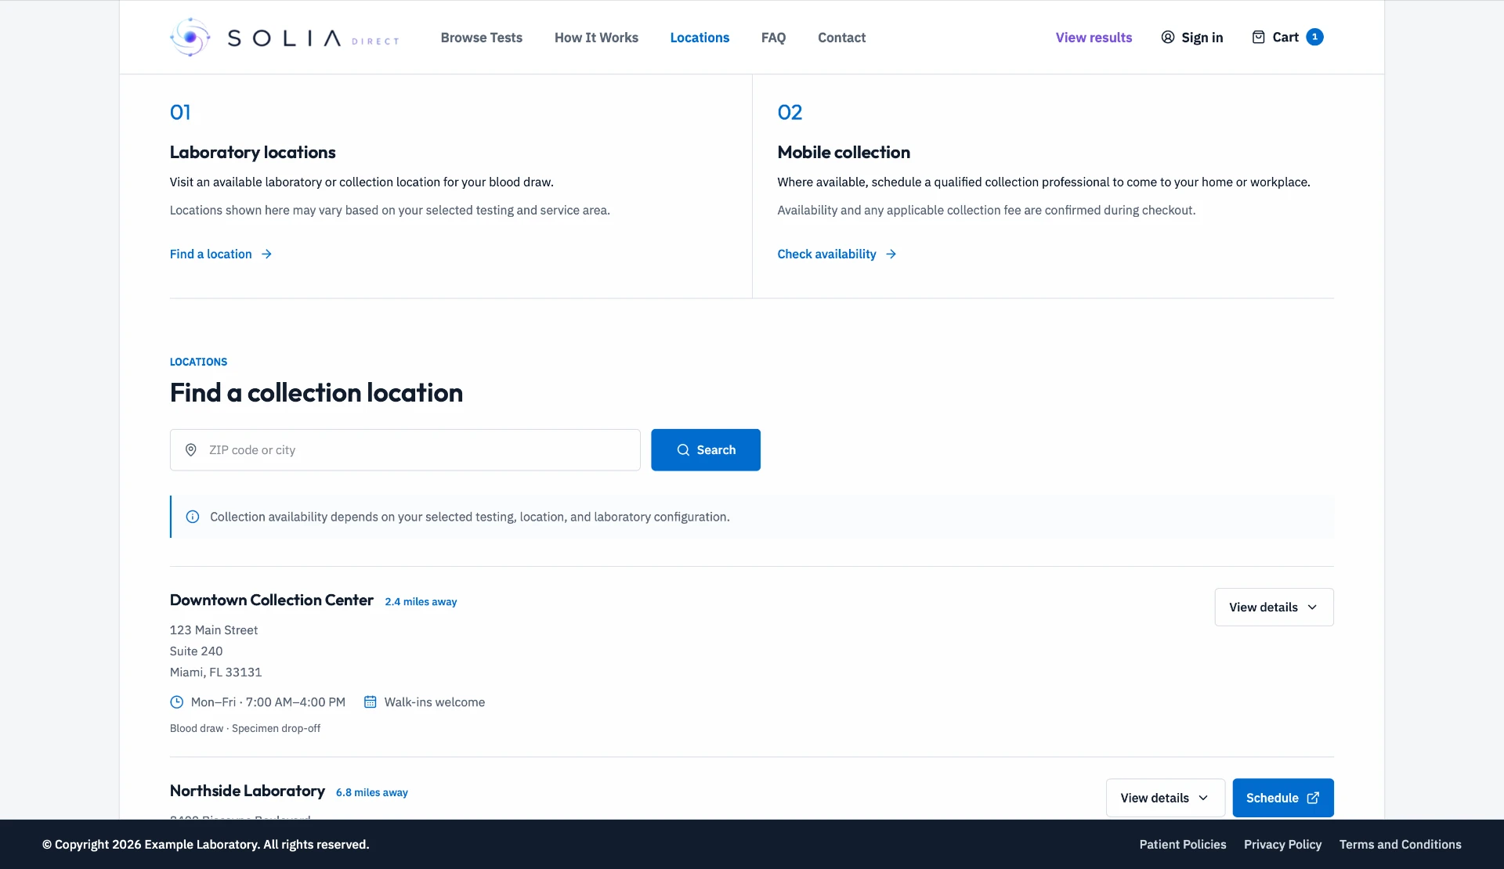Open Terms and Conditions in the footer
The width and height of the screenshot is (1504, 869).
[x=1400, y=845]
